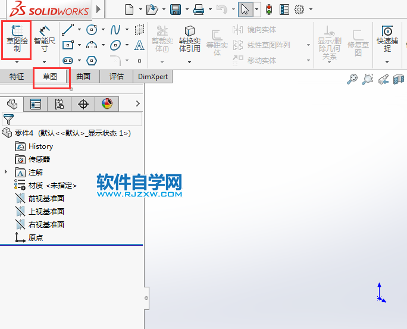The image size is (407, 329).
Task: Select the 右视基准面 plane
Action: pyautogui.click(x=39, y=224)
